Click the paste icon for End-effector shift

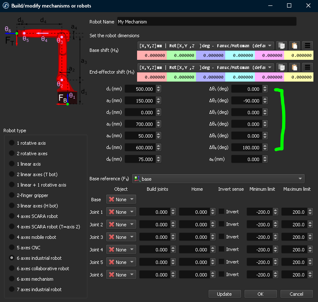(295, 67)
